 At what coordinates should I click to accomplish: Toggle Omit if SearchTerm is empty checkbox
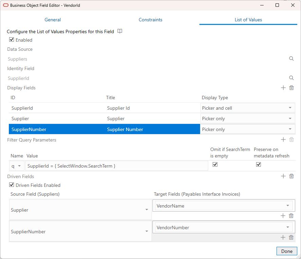point(215,165)
